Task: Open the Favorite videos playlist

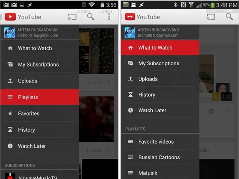Action: [x=160, y=142]
